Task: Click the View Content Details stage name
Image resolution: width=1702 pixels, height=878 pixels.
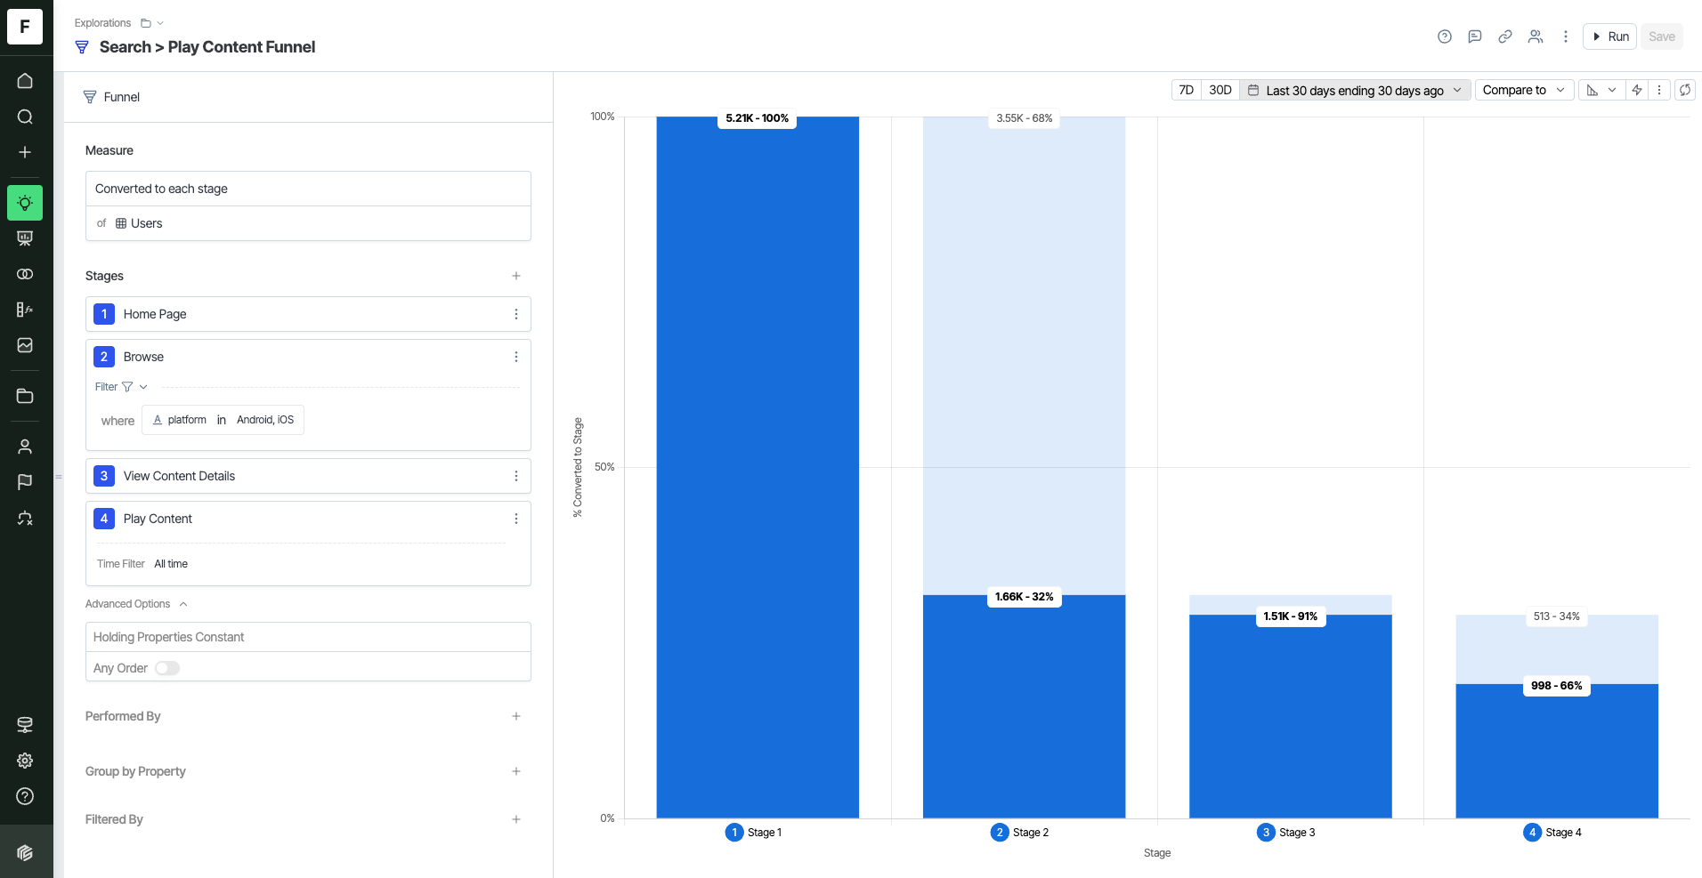Action: coord(179,476)
